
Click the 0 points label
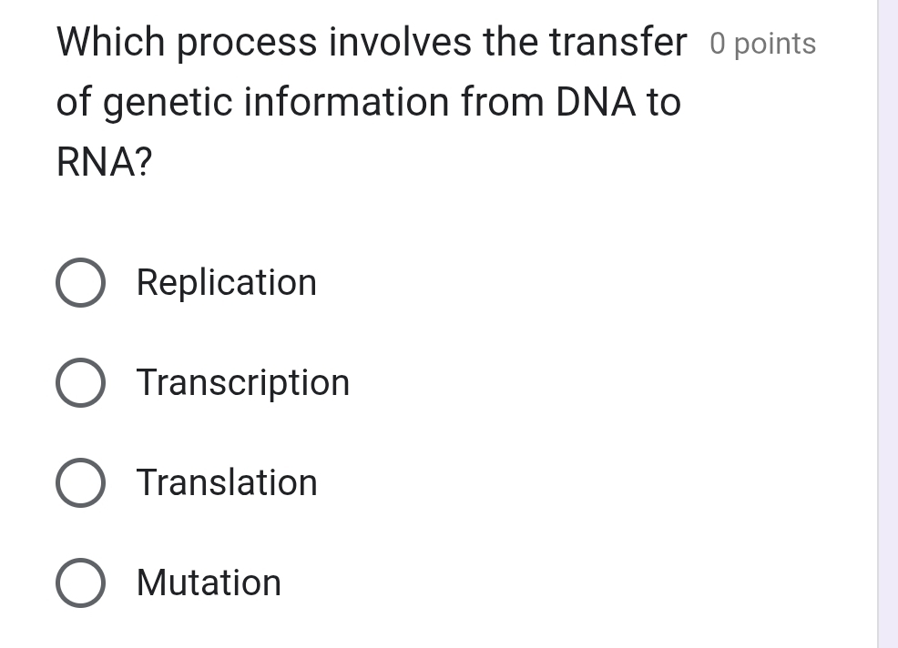763,42
